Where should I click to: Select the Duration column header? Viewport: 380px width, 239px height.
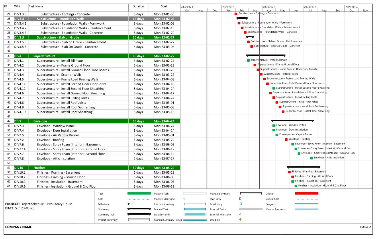pyautogui.click(x=138, y=6)
